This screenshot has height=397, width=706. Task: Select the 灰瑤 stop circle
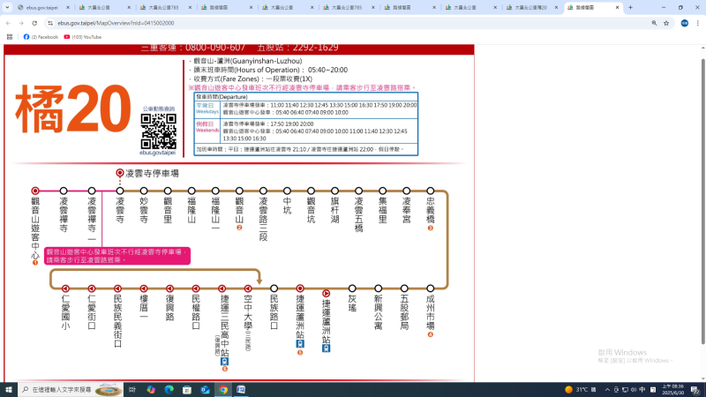pos(352,288)
